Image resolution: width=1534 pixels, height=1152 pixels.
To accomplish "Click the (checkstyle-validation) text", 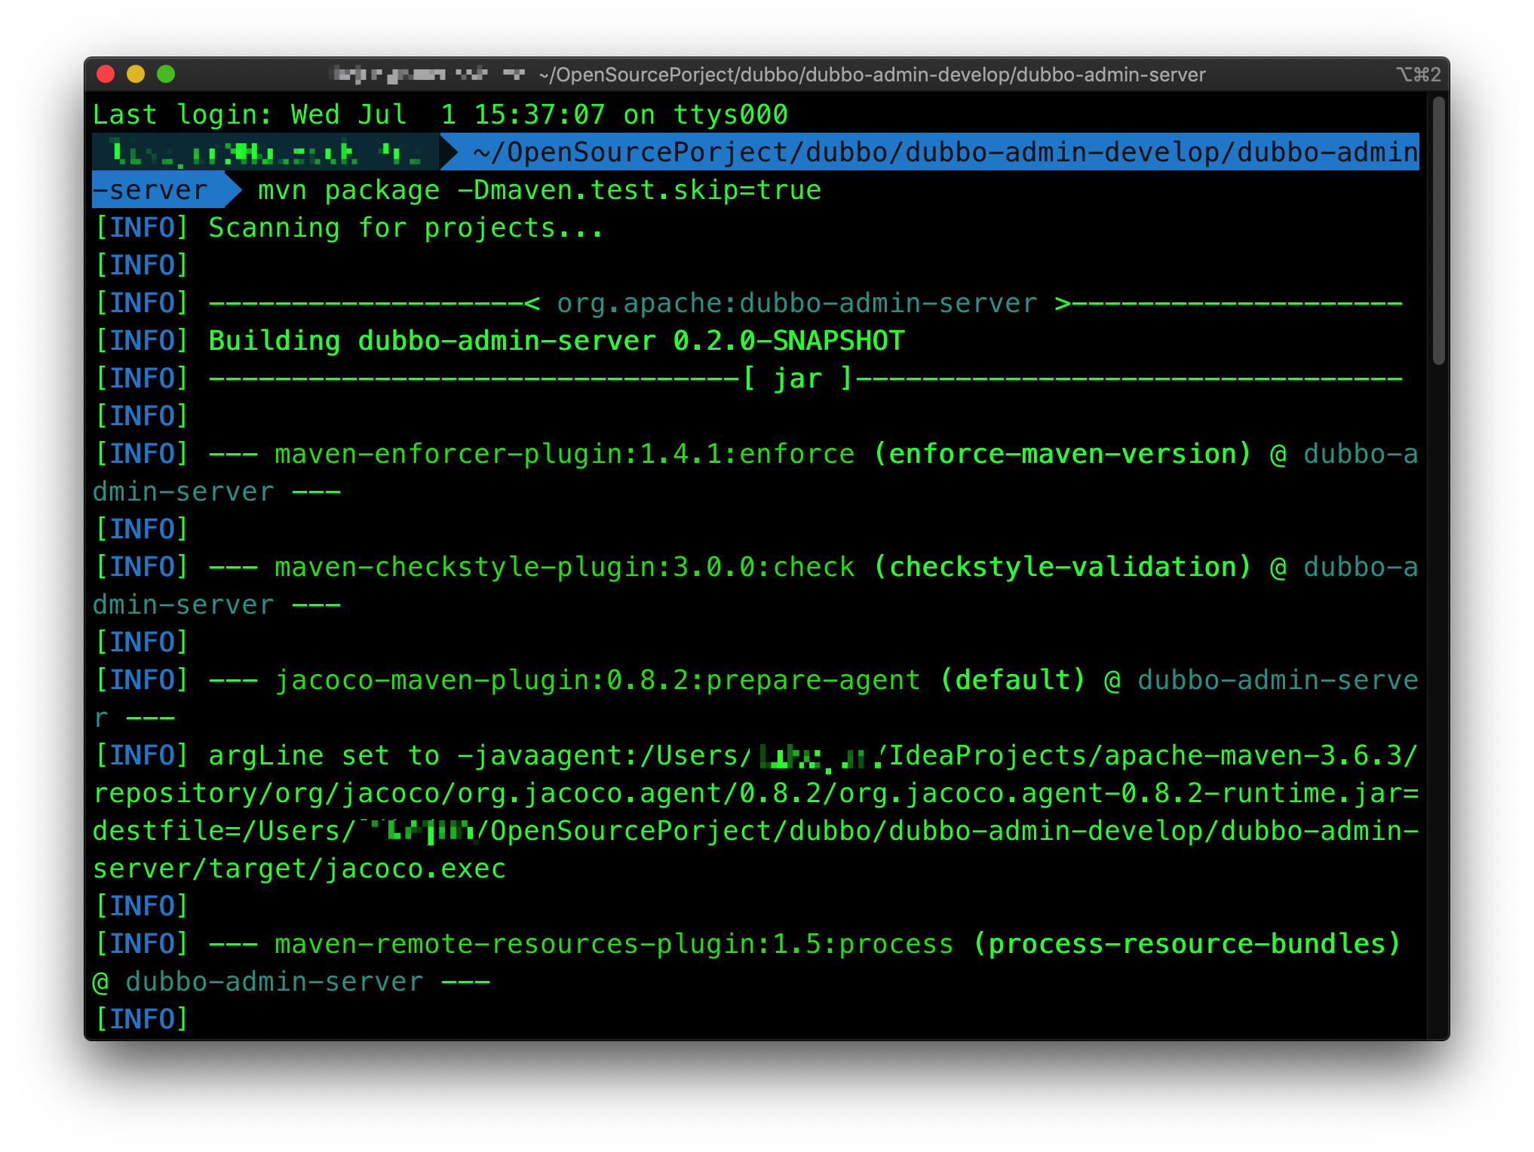I will (x=1062, y=567).
